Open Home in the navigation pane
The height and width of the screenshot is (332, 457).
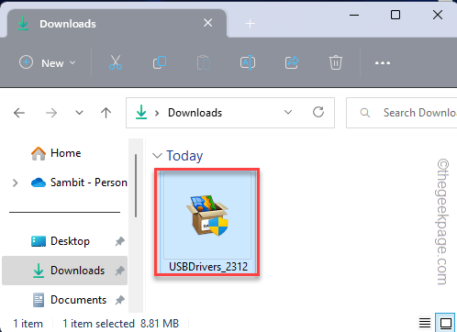pyautogui.click(x=56, y=153)
